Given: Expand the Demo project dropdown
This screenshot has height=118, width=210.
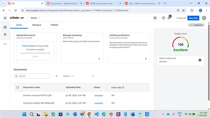Looking at the screenshot, I should [x=35, y=18].
